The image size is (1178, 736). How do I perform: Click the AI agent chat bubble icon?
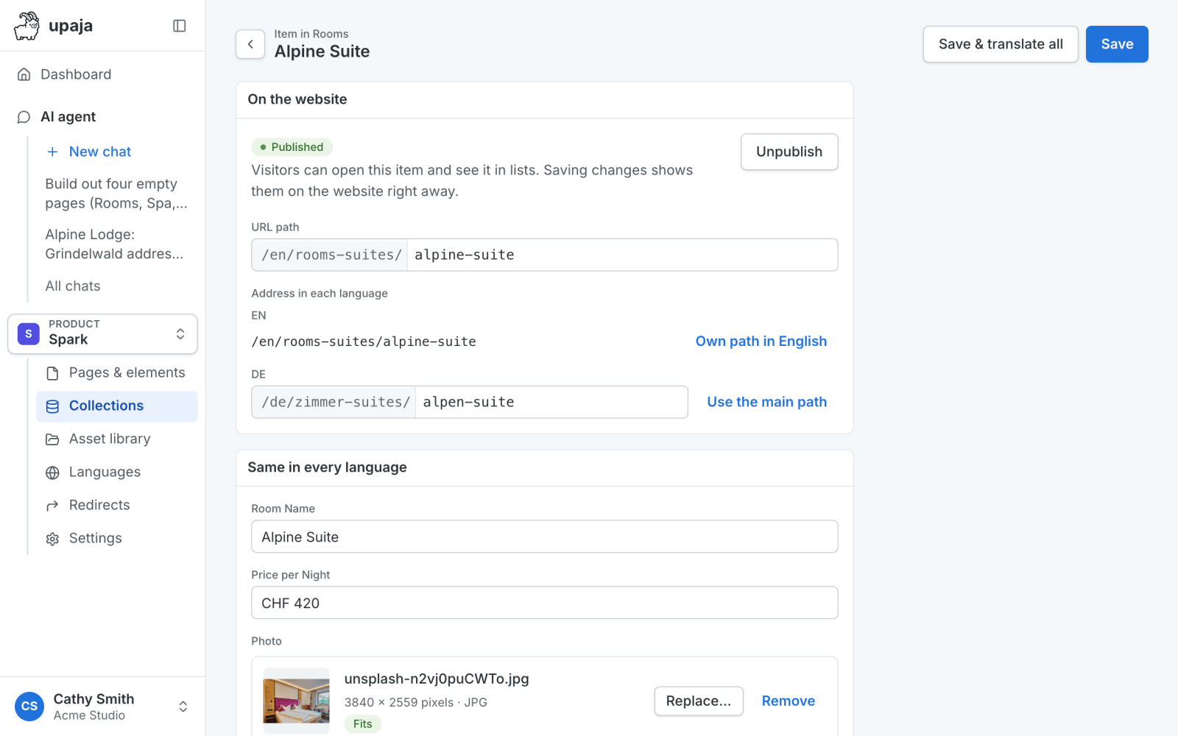24,117
